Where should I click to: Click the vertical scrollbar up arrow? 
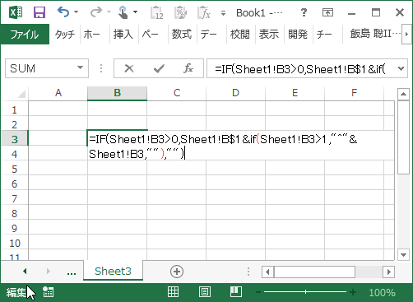point(403,94)
